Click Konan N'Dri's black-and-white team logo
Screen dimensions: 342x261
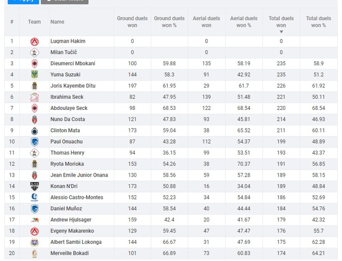click(x=35, y=186)
